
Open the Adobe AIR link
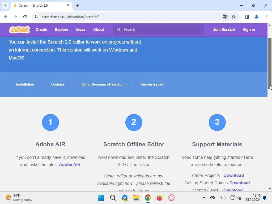[x=70, y=164]
